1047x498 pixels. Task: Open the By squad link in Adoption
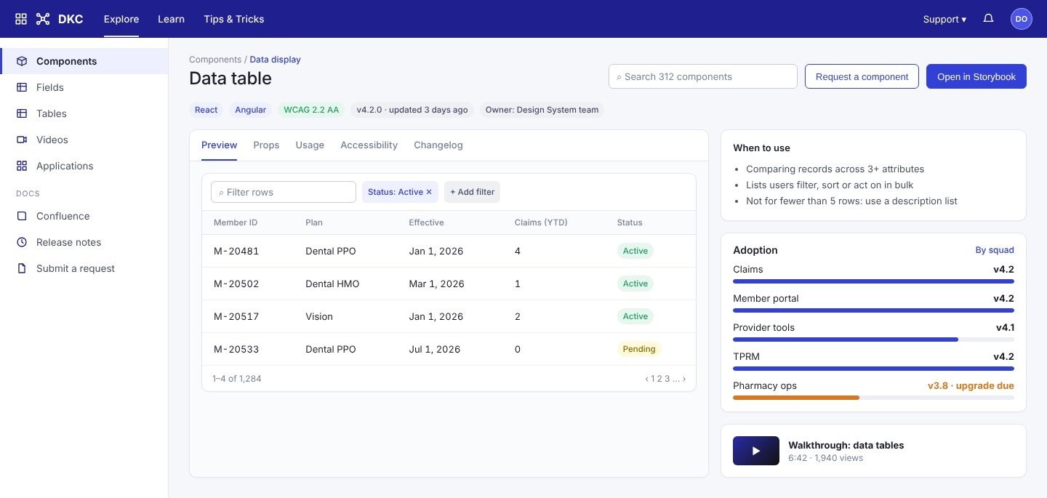tap(995, 250)
